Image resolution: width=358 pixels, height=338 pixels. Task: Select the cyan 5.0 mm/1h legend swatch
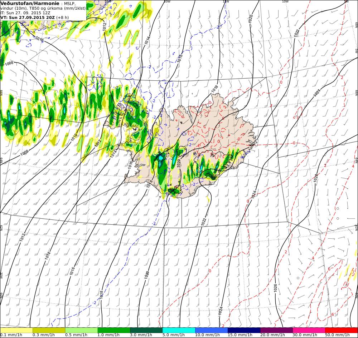coord(179,330)
